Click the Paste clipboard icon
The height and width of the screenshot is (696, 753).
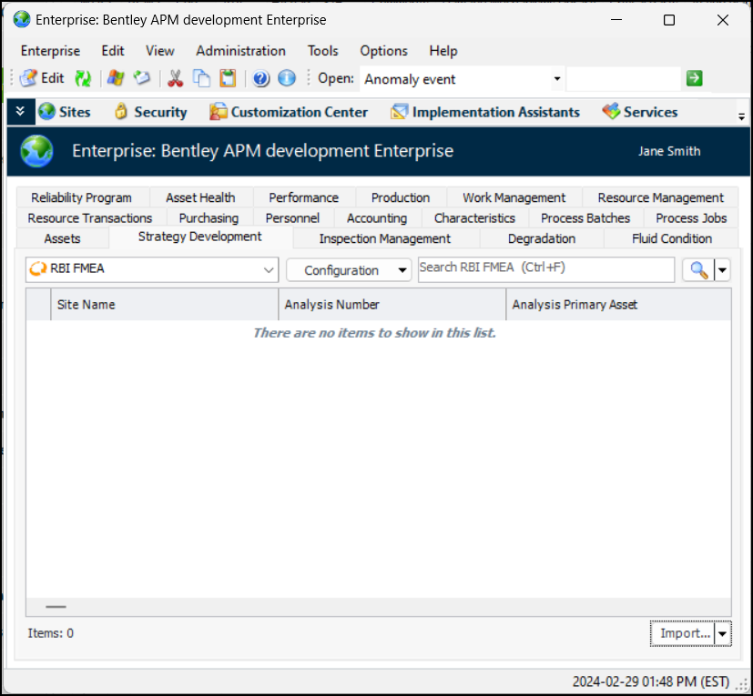point(228,78)
